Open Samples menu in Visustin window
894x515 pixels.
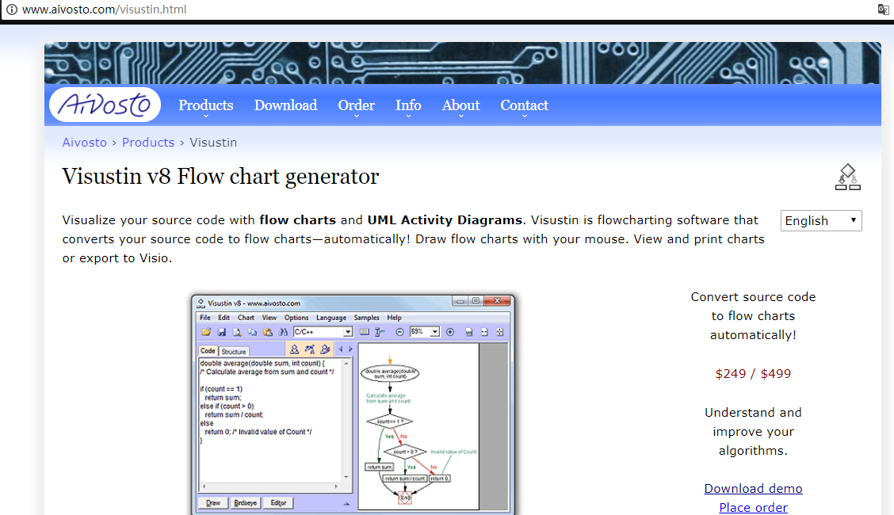tap(367, 318)
